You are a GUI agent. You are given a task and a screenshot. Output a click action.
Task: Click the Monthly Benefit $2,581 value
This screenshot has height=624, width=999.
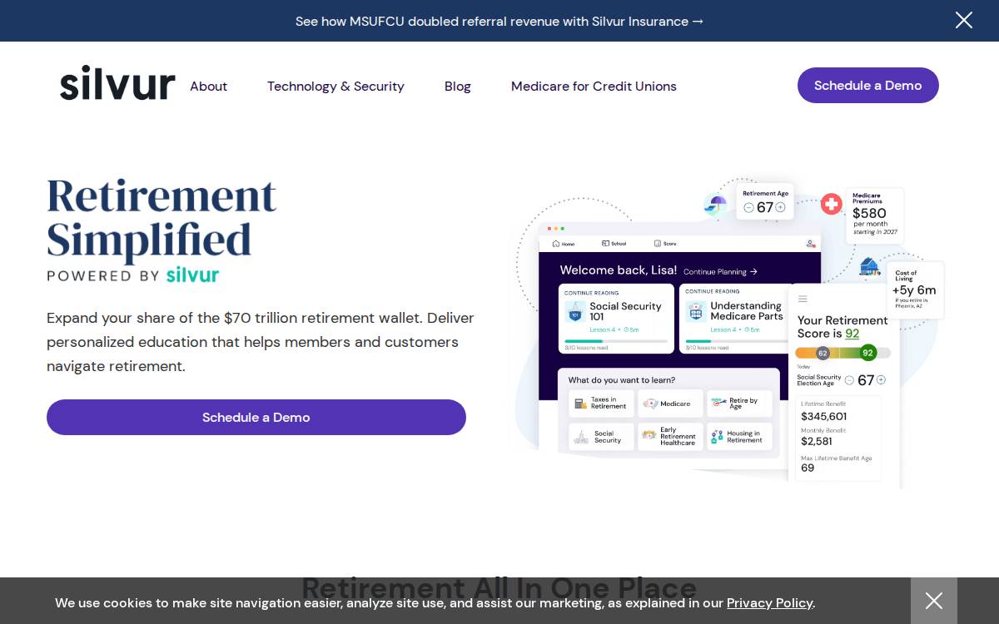tap(816, 441)
